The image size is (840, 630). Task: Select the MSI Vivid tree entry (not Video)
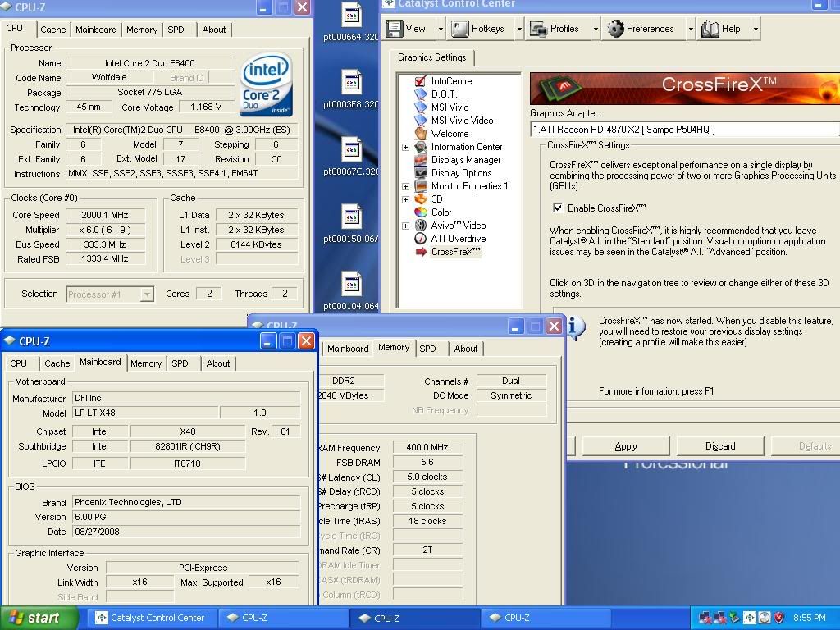pyautogui.click(x=450, y=107)
